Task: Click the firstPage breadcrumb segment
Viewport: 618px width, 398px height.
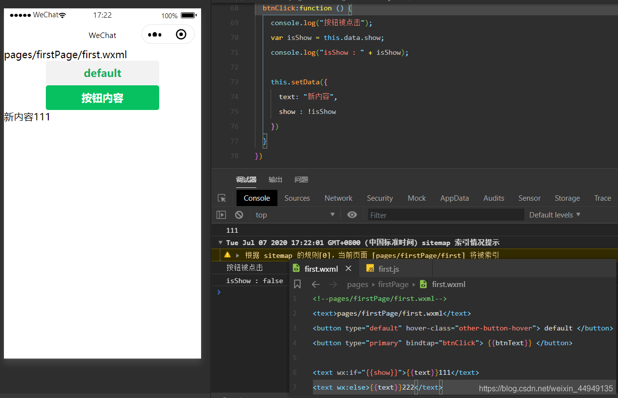Action: click(393, 284)
